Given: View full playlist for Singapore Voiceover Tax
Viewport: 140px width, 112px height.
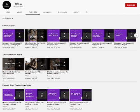Looking at the screenshot, I should [76, 48].
